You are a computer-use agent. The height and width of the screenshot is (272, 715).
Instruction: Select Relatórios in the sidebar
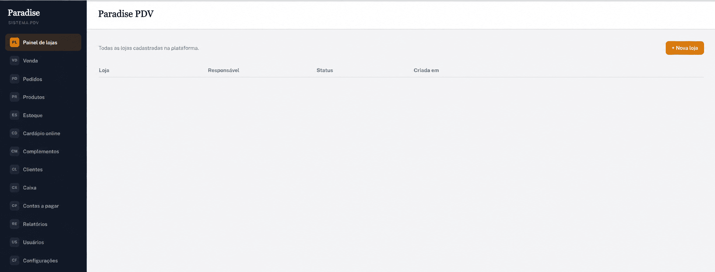[43, 224]
